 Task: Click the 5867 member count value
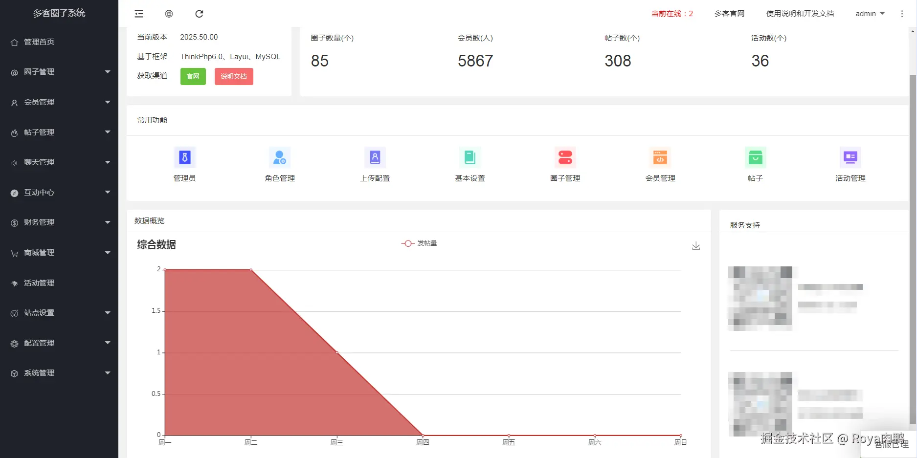pyautogui.click(x=475, y=61)
